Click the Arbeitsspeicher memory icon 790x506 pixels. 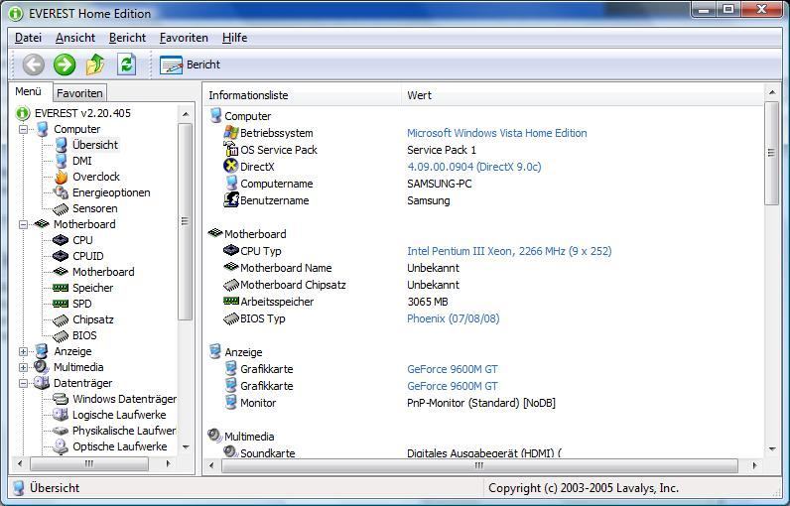(231, 301)
